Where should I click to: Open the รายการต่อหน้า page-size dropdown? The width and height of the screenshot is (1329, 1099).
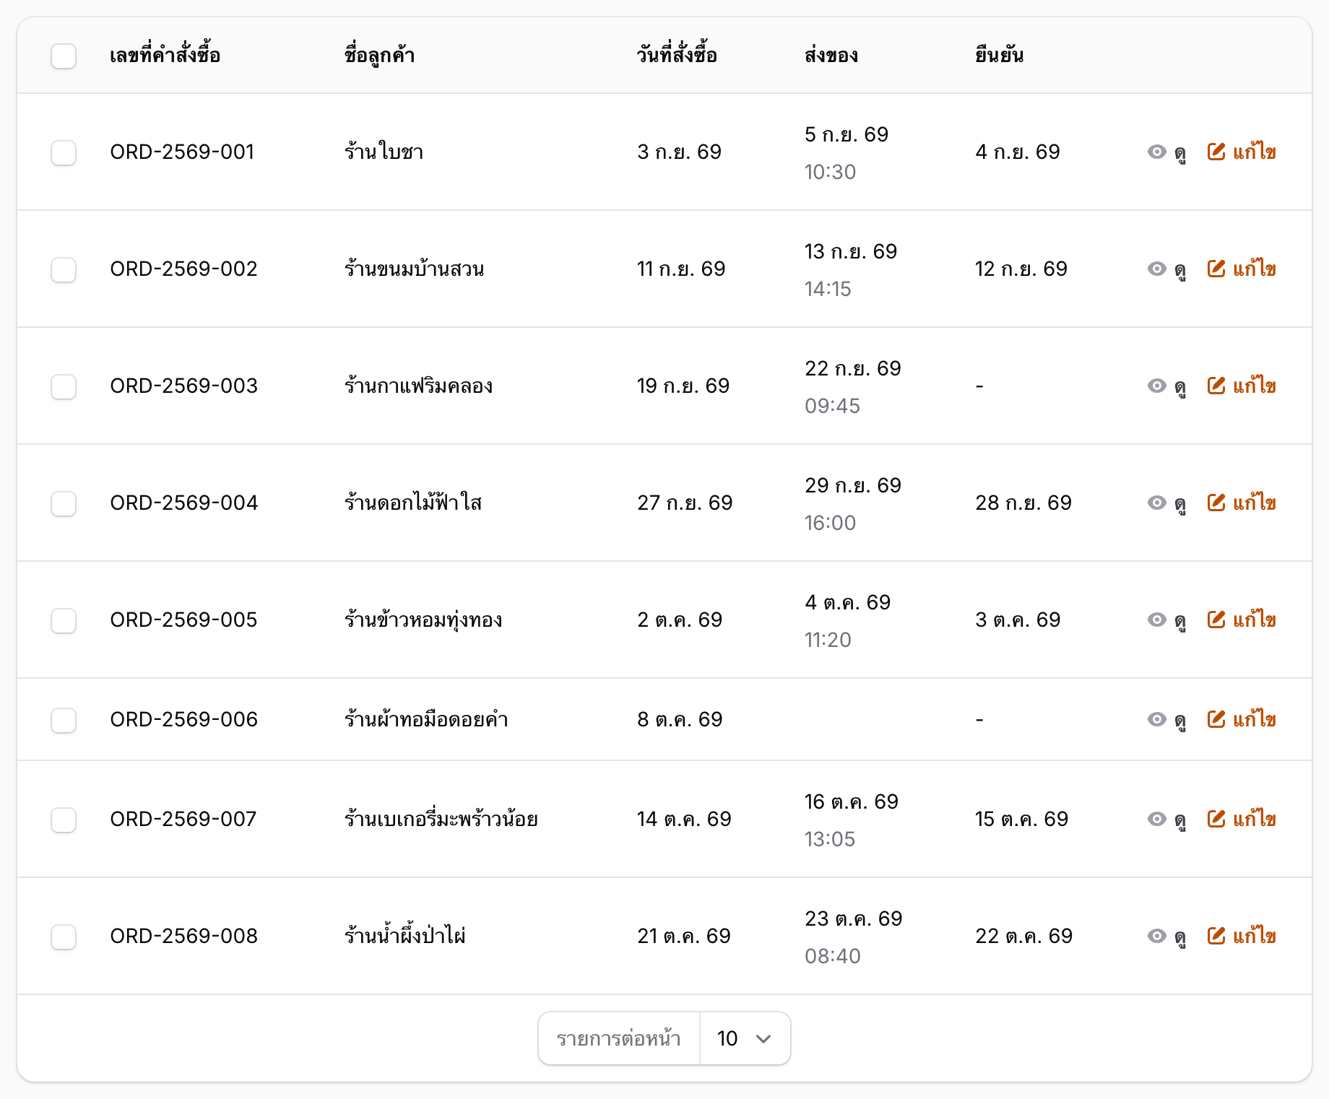tap(745, 1038)
